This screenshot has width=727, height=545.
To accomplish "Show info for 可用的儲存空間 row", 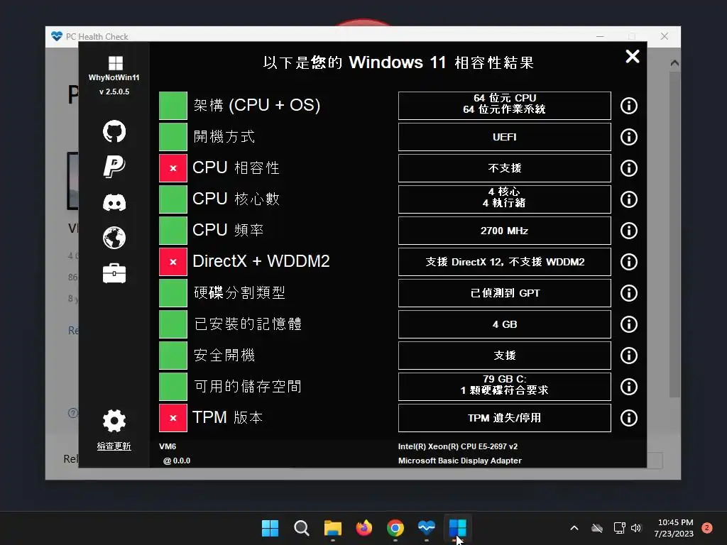I will coord(629,387).
